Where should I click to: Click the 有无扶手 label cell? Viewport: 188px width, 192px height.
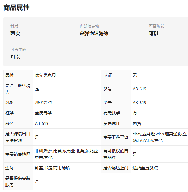pos(116,113)
